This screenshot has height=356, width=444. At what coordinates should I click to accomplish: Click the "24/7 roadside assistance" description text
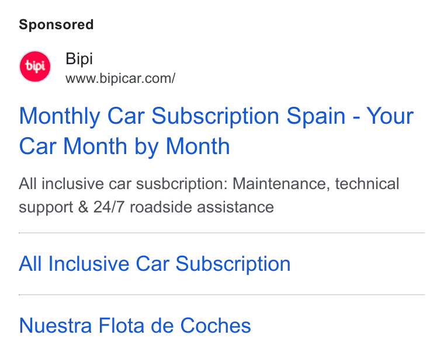tap(183, 207)
